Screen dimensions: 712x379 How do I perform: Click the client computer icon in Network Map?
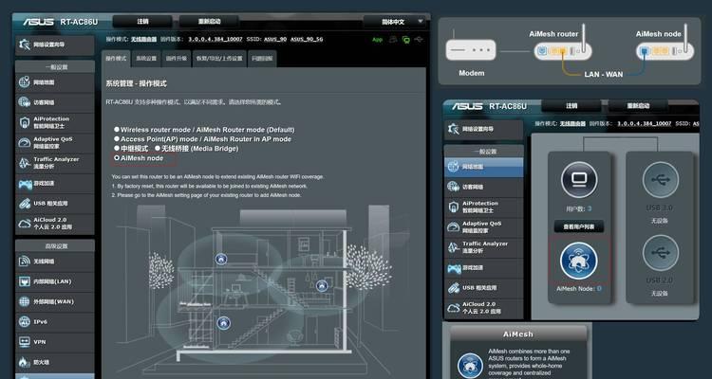point(579,180)
